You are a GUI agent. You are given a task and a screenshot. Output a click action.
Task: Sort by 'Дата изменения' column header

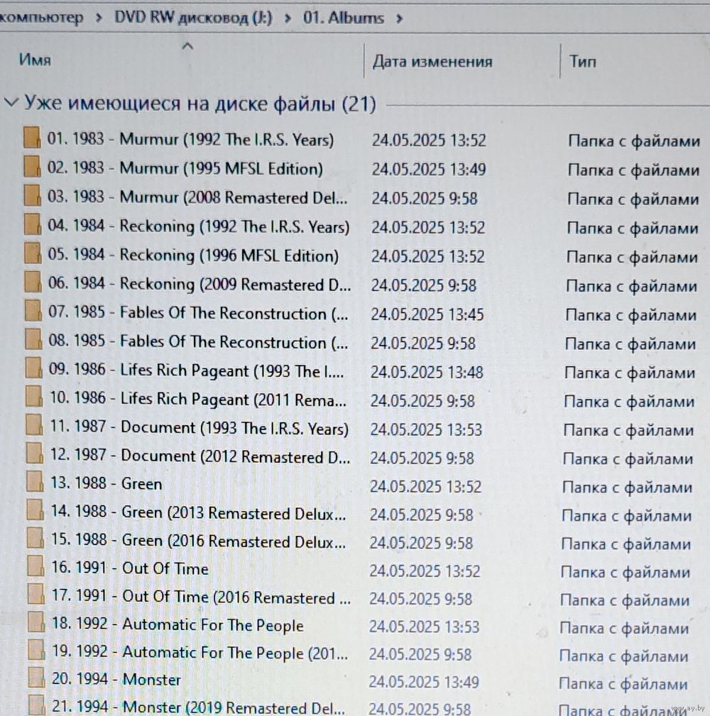tap(432, 61)
